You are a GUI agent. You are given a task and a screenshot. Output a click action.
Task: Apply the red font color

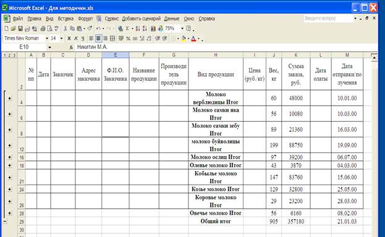click(193, 38)
